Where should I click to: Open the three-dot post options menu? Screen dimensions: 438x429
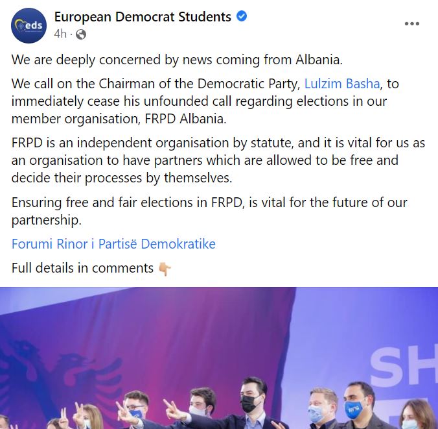(412, 24)
